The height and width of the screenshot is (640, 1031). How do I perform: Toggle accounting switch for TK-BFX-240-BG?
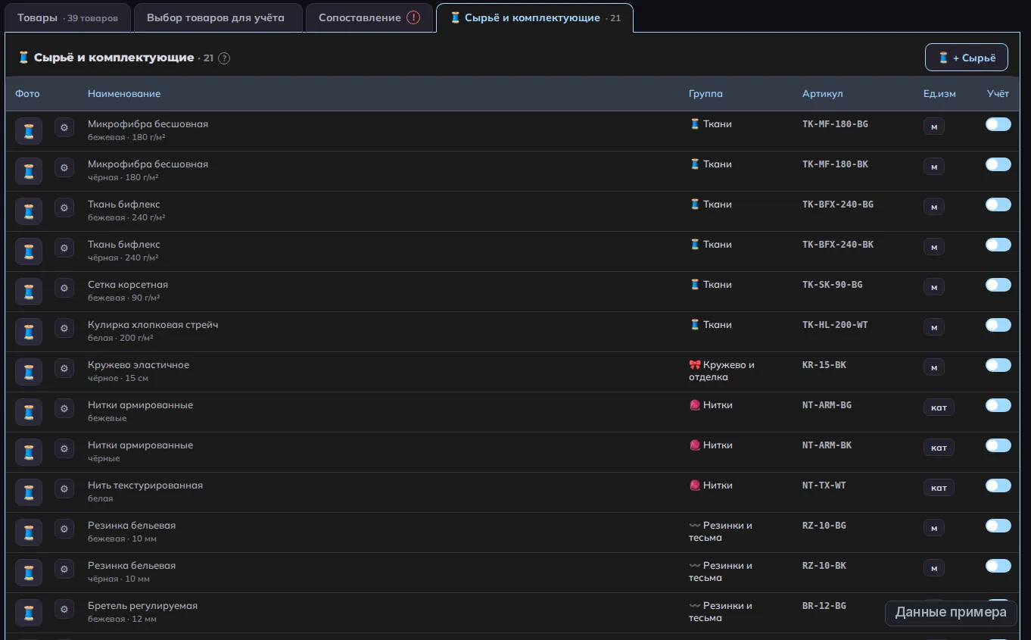tap(998, 204)
